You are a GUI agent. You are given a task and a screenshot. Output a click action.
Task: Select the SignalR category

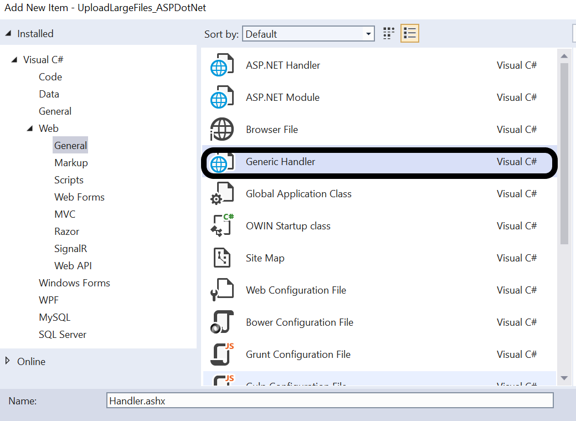(70, 249)
